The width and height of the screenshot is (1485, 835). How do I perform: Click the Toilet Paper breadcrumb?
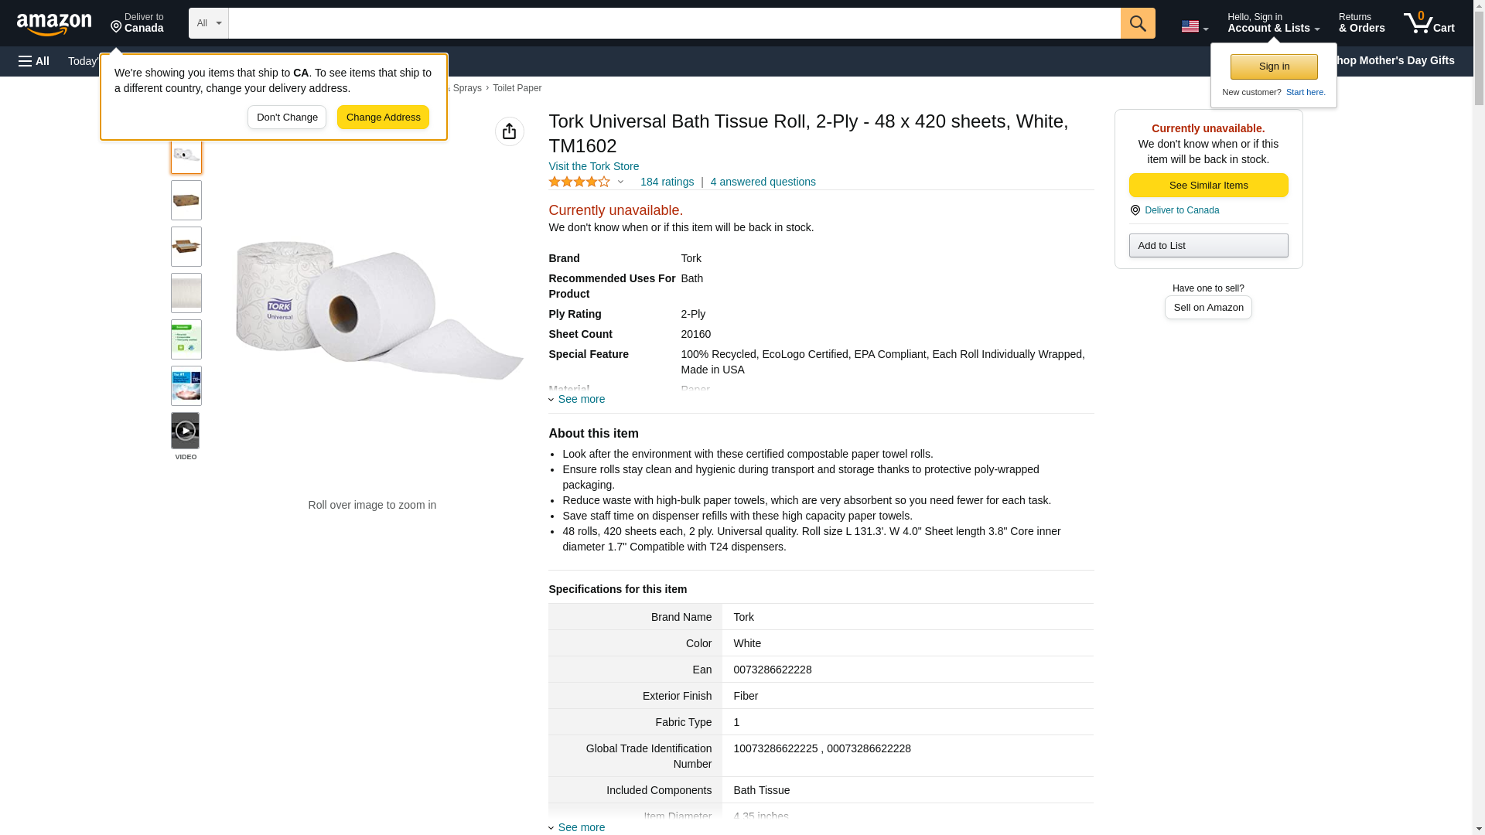point(517,88)
